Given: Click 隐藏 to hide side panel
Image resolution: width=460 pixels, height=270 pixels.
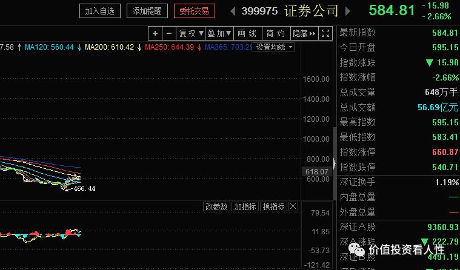Looking at the screenshot, I should [304, 33].
